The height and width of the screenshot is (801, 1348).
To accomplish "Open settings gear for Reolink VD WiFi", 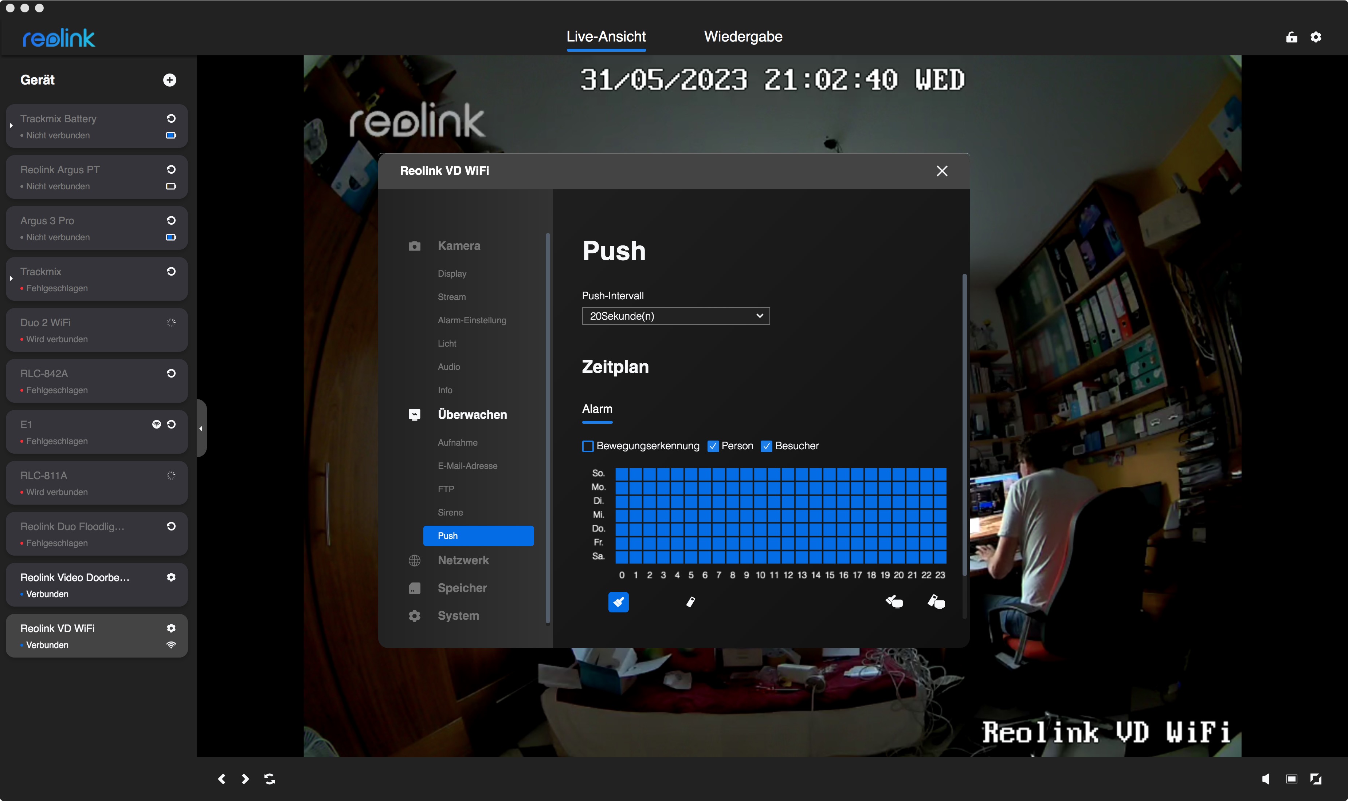I will tap(171, 628).
